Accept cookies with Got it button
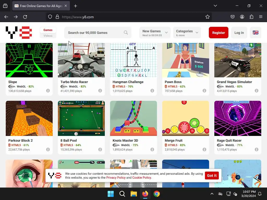This screenshot has width=267, height=200. 212,176
